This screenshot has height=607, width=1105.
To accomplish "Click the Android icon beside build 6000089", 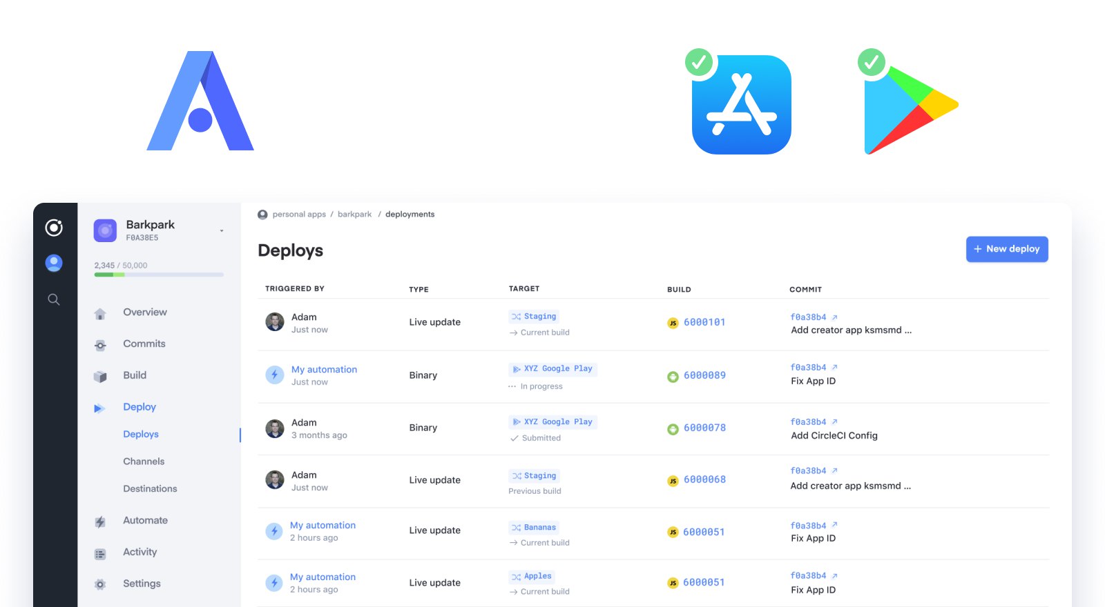I will point(673,377).
